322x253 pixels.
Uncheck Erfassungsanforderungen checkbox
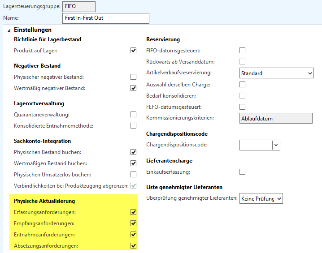coord(133,212)
